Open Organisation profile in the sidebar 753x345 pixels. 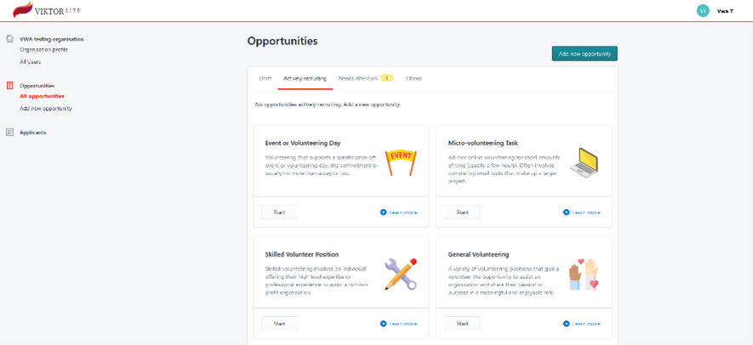43,50
